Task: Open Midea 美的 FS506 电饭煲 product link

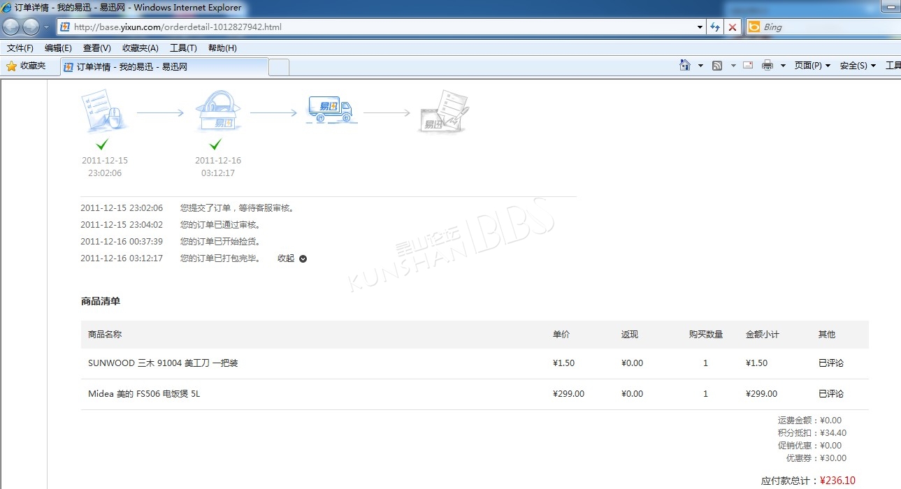Action: (x=144, y=394)
